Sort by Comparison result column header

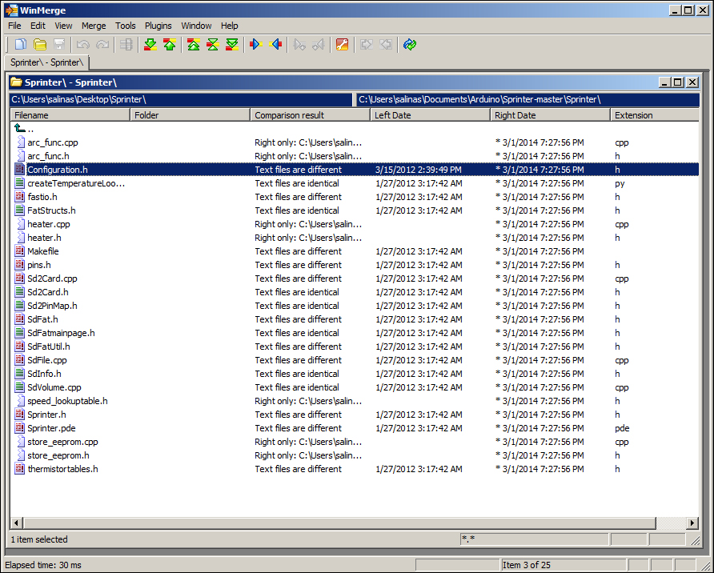click(x=310, y=115)
